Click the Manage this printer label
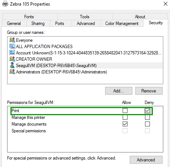Screen dimensions: 170x167 (28, 117)
